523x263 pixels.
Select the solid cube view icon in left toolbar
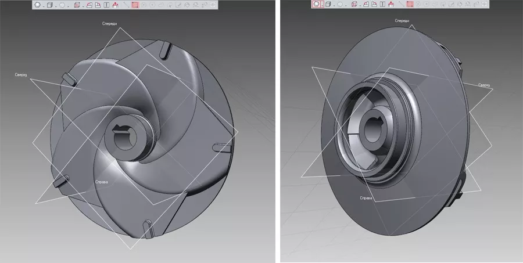pyautogui.click(x=49, y=5)
